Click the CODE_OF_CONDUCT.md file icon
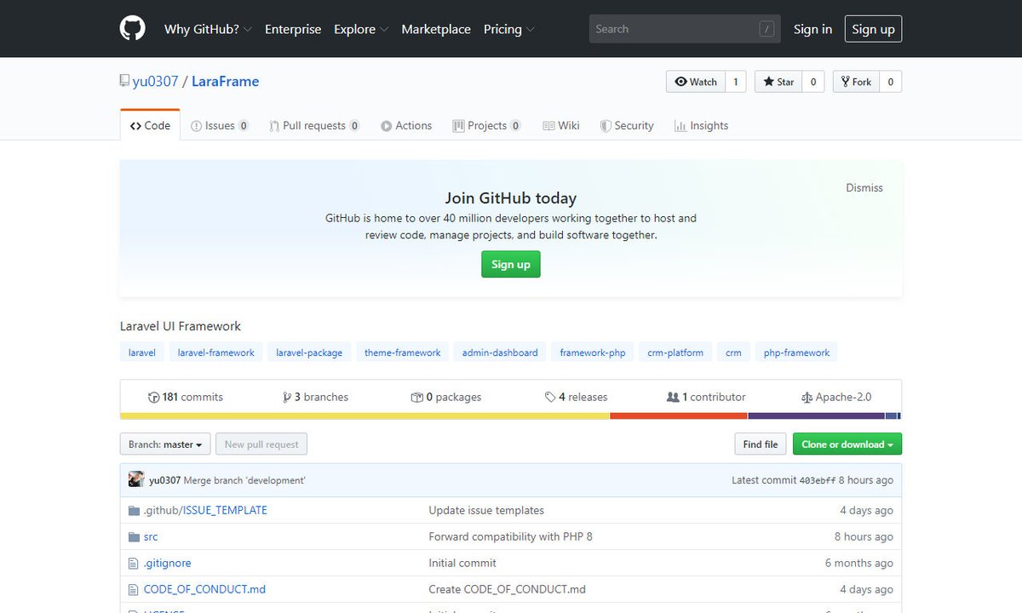This screenshot has height=613, width=1022. tap(133, 590)
